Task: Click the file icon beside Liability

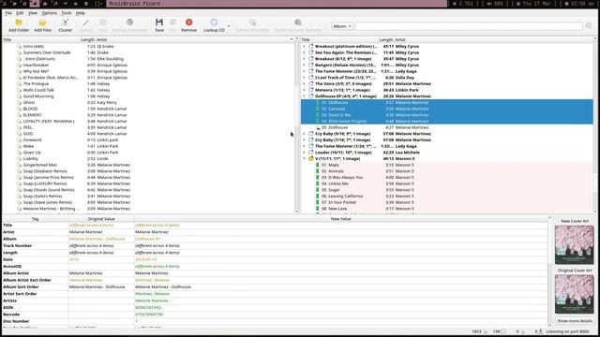Action: [x=19, y=158]
